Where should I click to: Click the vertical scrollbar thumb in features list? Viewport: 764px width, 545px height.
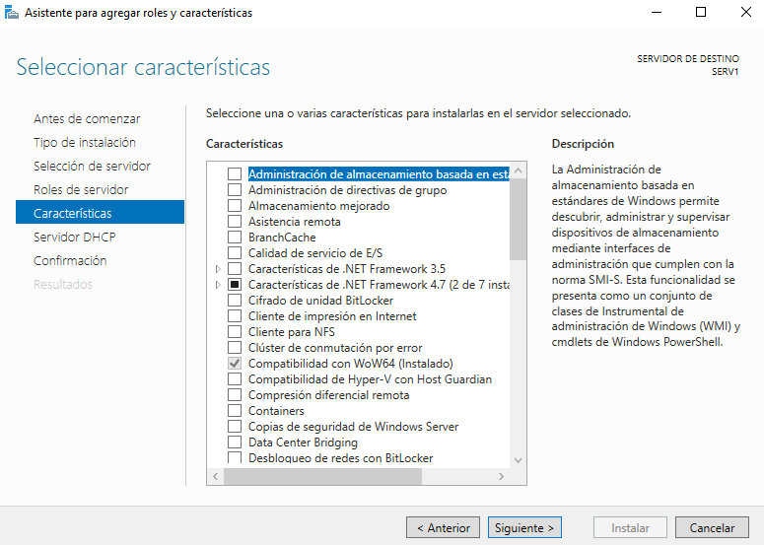click(x=518, y=219)
